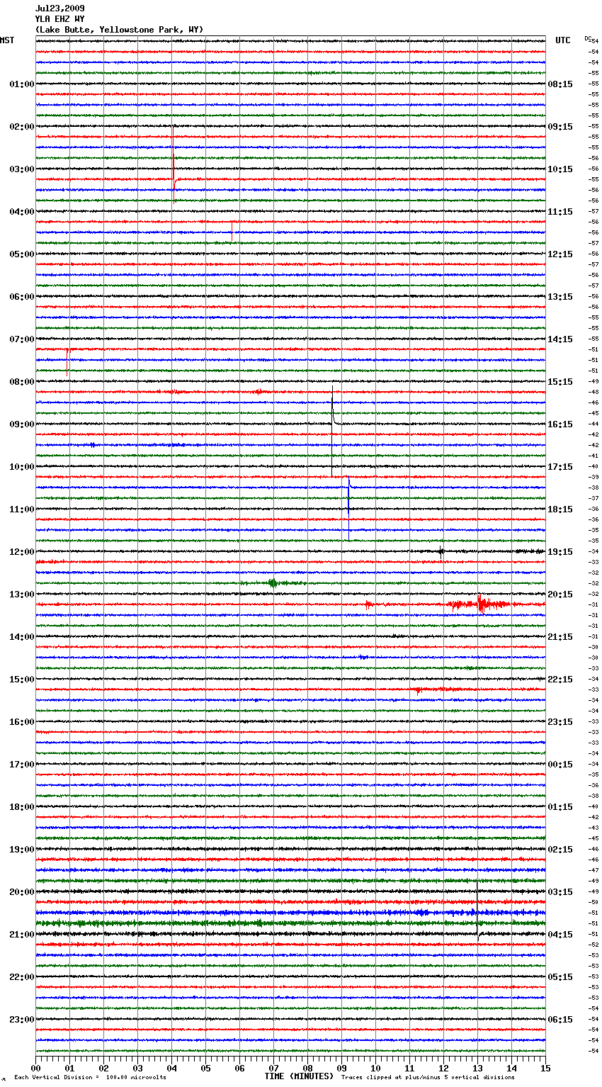Click the 08 minute tick label
Image resolution: width=602 pixels, height=1087 pixels.
[x=307, y=1068]
